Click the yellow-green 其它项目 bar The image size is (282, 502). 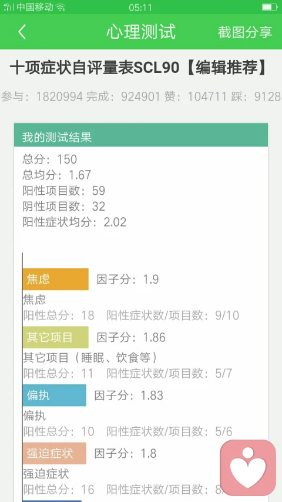click(x=56, y=337)
